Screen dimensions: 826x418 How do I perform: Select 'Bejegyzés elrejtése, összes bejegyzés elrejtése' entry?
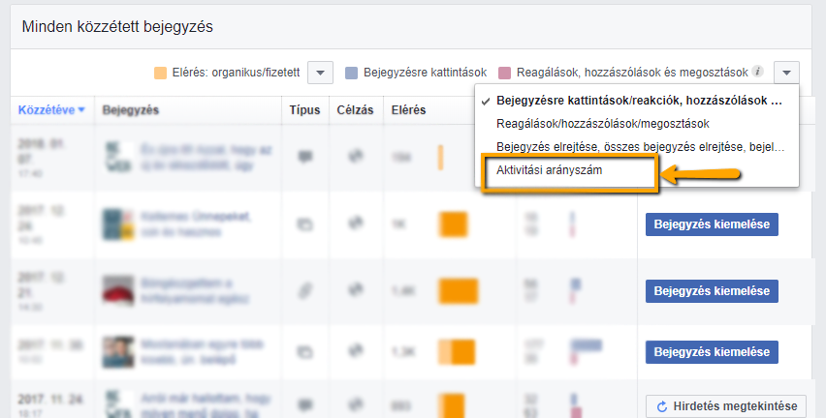click(641, 147)
